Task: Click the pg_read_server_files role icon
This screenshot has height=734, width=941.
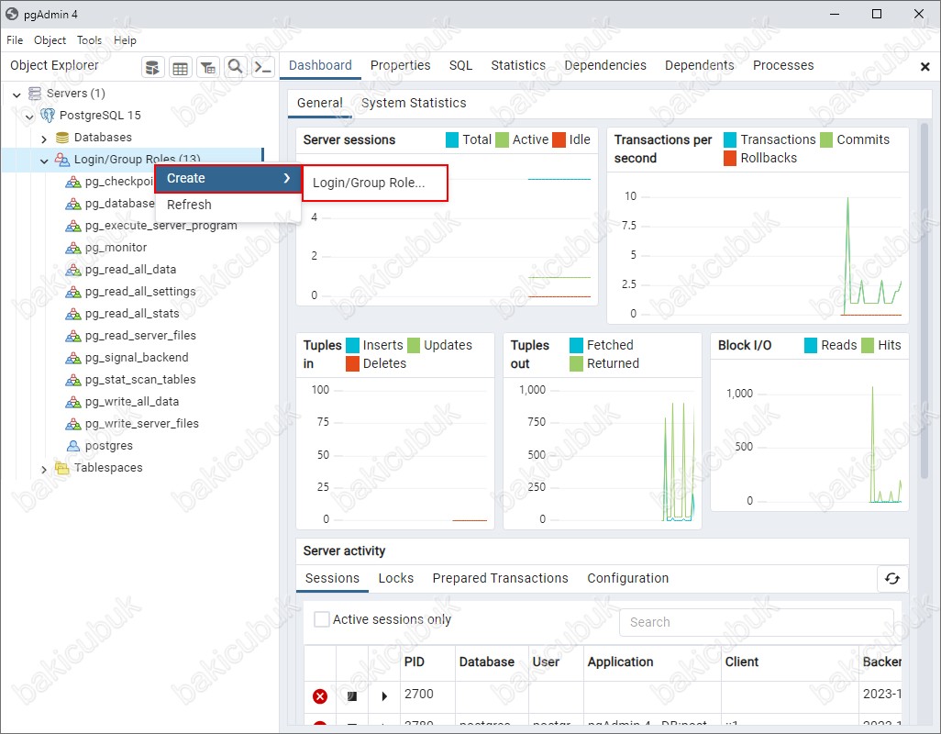Action: (73, 336)
